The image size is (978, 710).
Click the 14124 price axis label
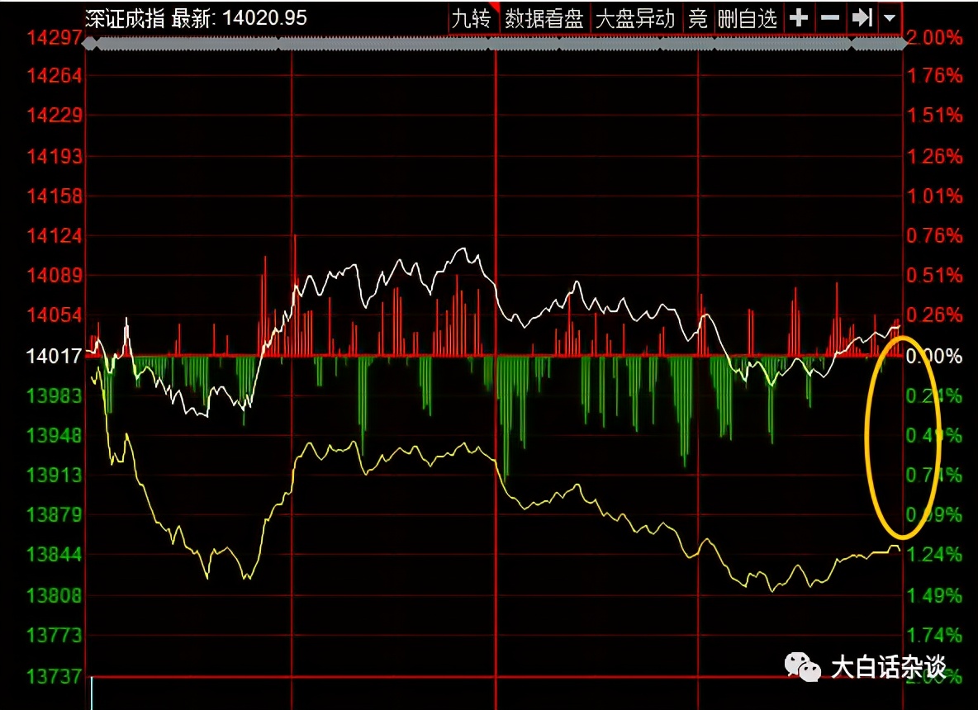click(55, 235)
